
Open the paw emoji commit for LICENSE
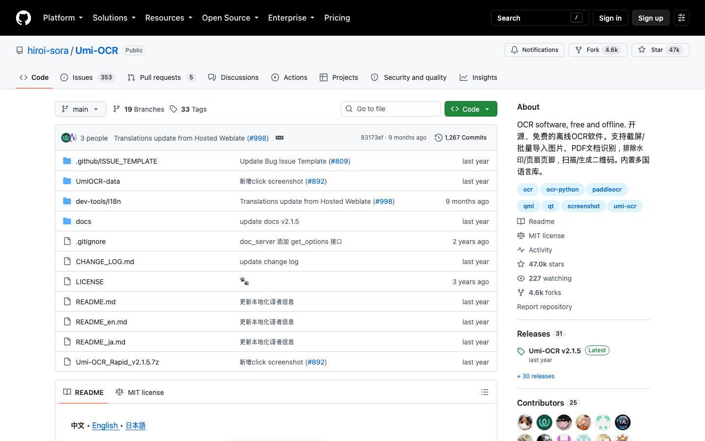[x=244, y=282]
